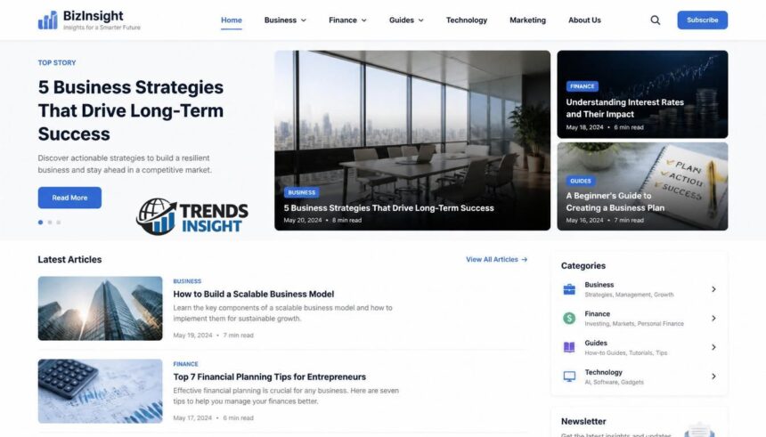This screenshot has width=766, height=437.
Task: Click the hero headline 5 Business Strategies
Action: click(131, 110)
